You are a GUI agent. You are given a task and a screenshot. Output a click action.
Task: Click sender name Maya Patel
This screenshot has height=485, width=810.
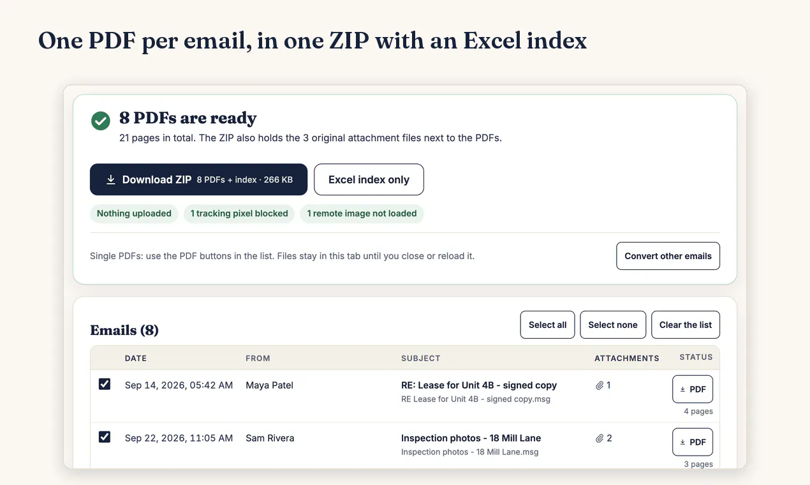pyautogui.click(x=269, y=385)
